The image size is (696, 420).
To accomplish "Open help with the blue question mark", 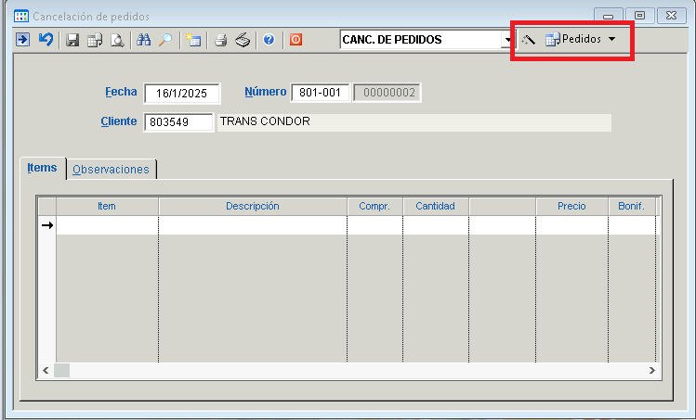I will pyautogui.click(x=269, y=40).
